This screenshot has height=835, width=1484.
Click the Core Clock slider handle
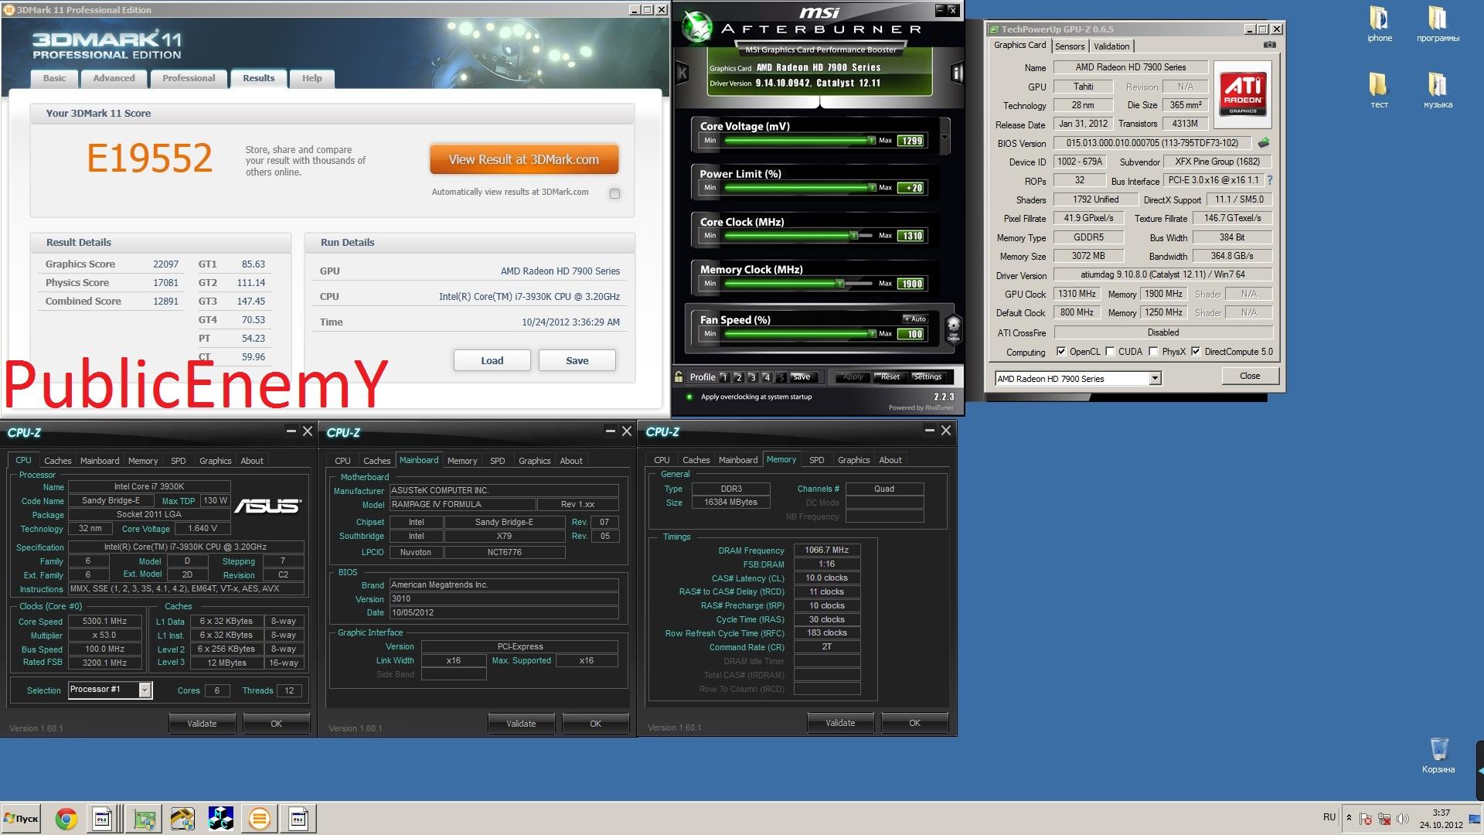[854, 236]
